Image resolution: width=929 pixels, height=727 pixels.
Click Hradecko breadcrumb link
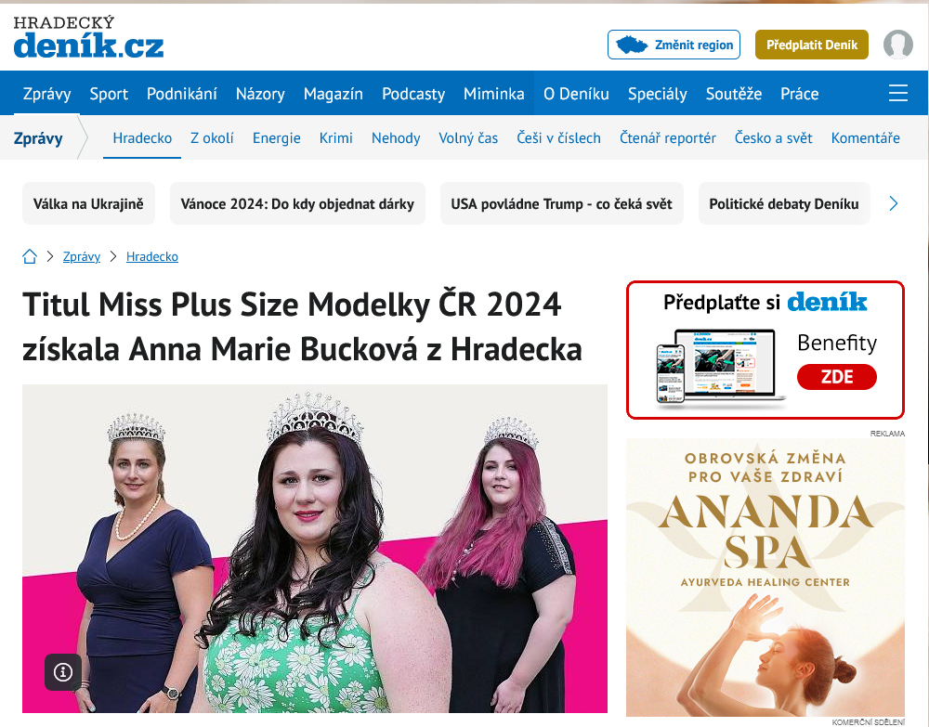click(x=152, y=256)
